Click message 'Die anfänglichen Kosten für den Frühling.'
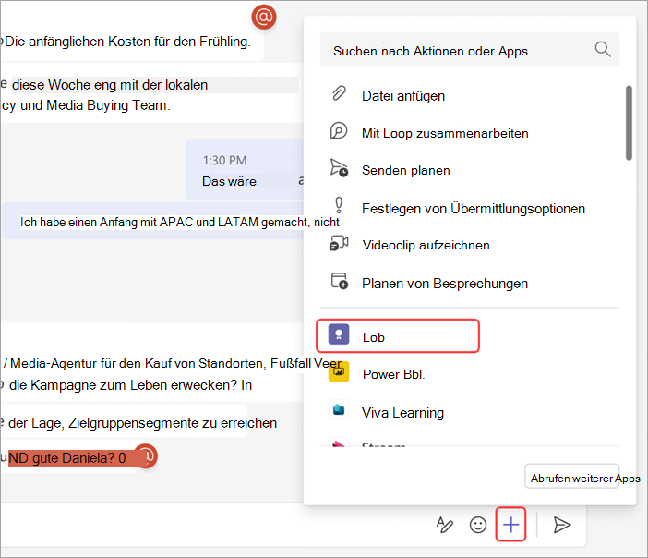This screenshot has height=558, width=648. (127, 42)
